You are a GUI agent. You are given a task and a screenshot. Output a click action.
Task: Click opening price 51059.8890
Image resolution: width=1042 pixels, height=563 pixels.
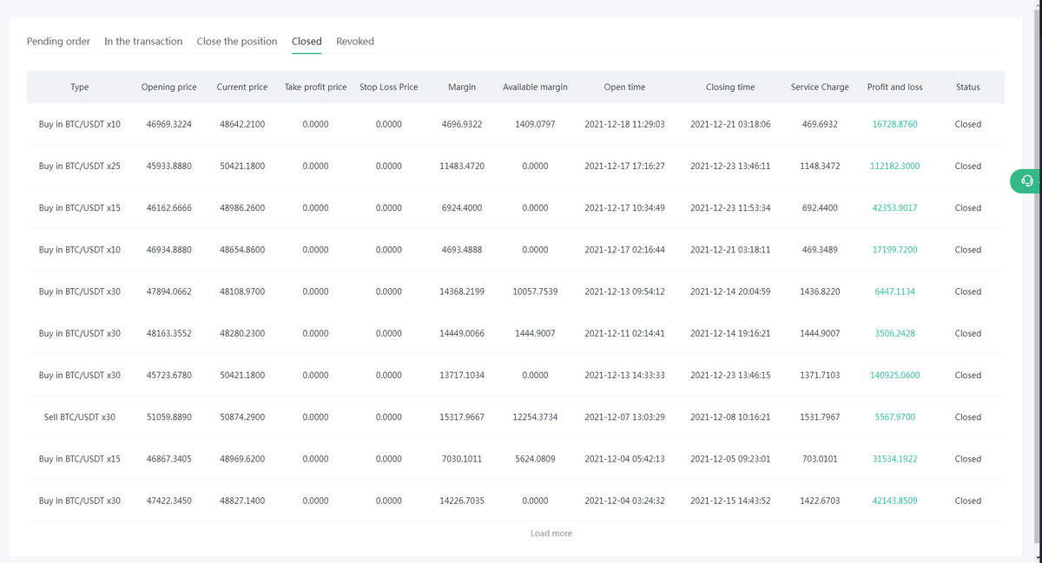[x=169, y=417]
